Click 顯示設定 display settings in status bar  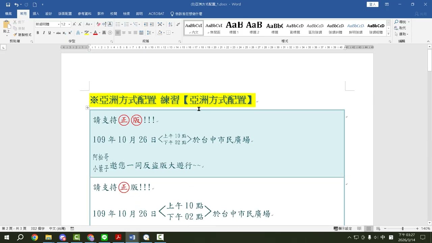343,228
